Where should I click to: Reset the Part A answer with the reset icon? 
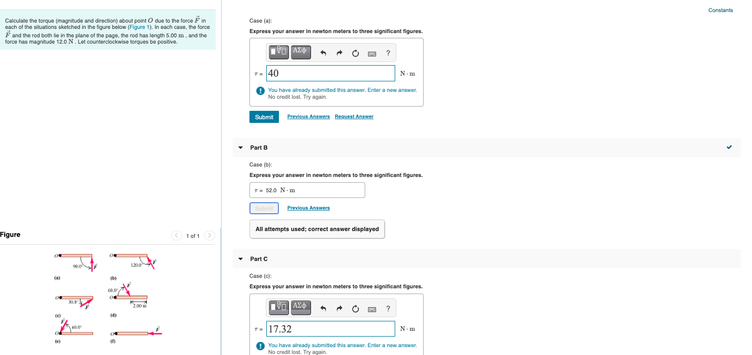tap(356, 53)
